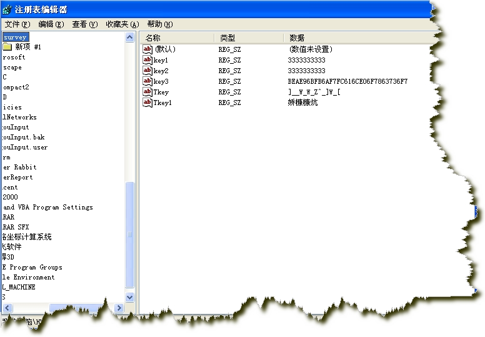Select the erReport tree key
485x337 pixels.
[17, 178]
